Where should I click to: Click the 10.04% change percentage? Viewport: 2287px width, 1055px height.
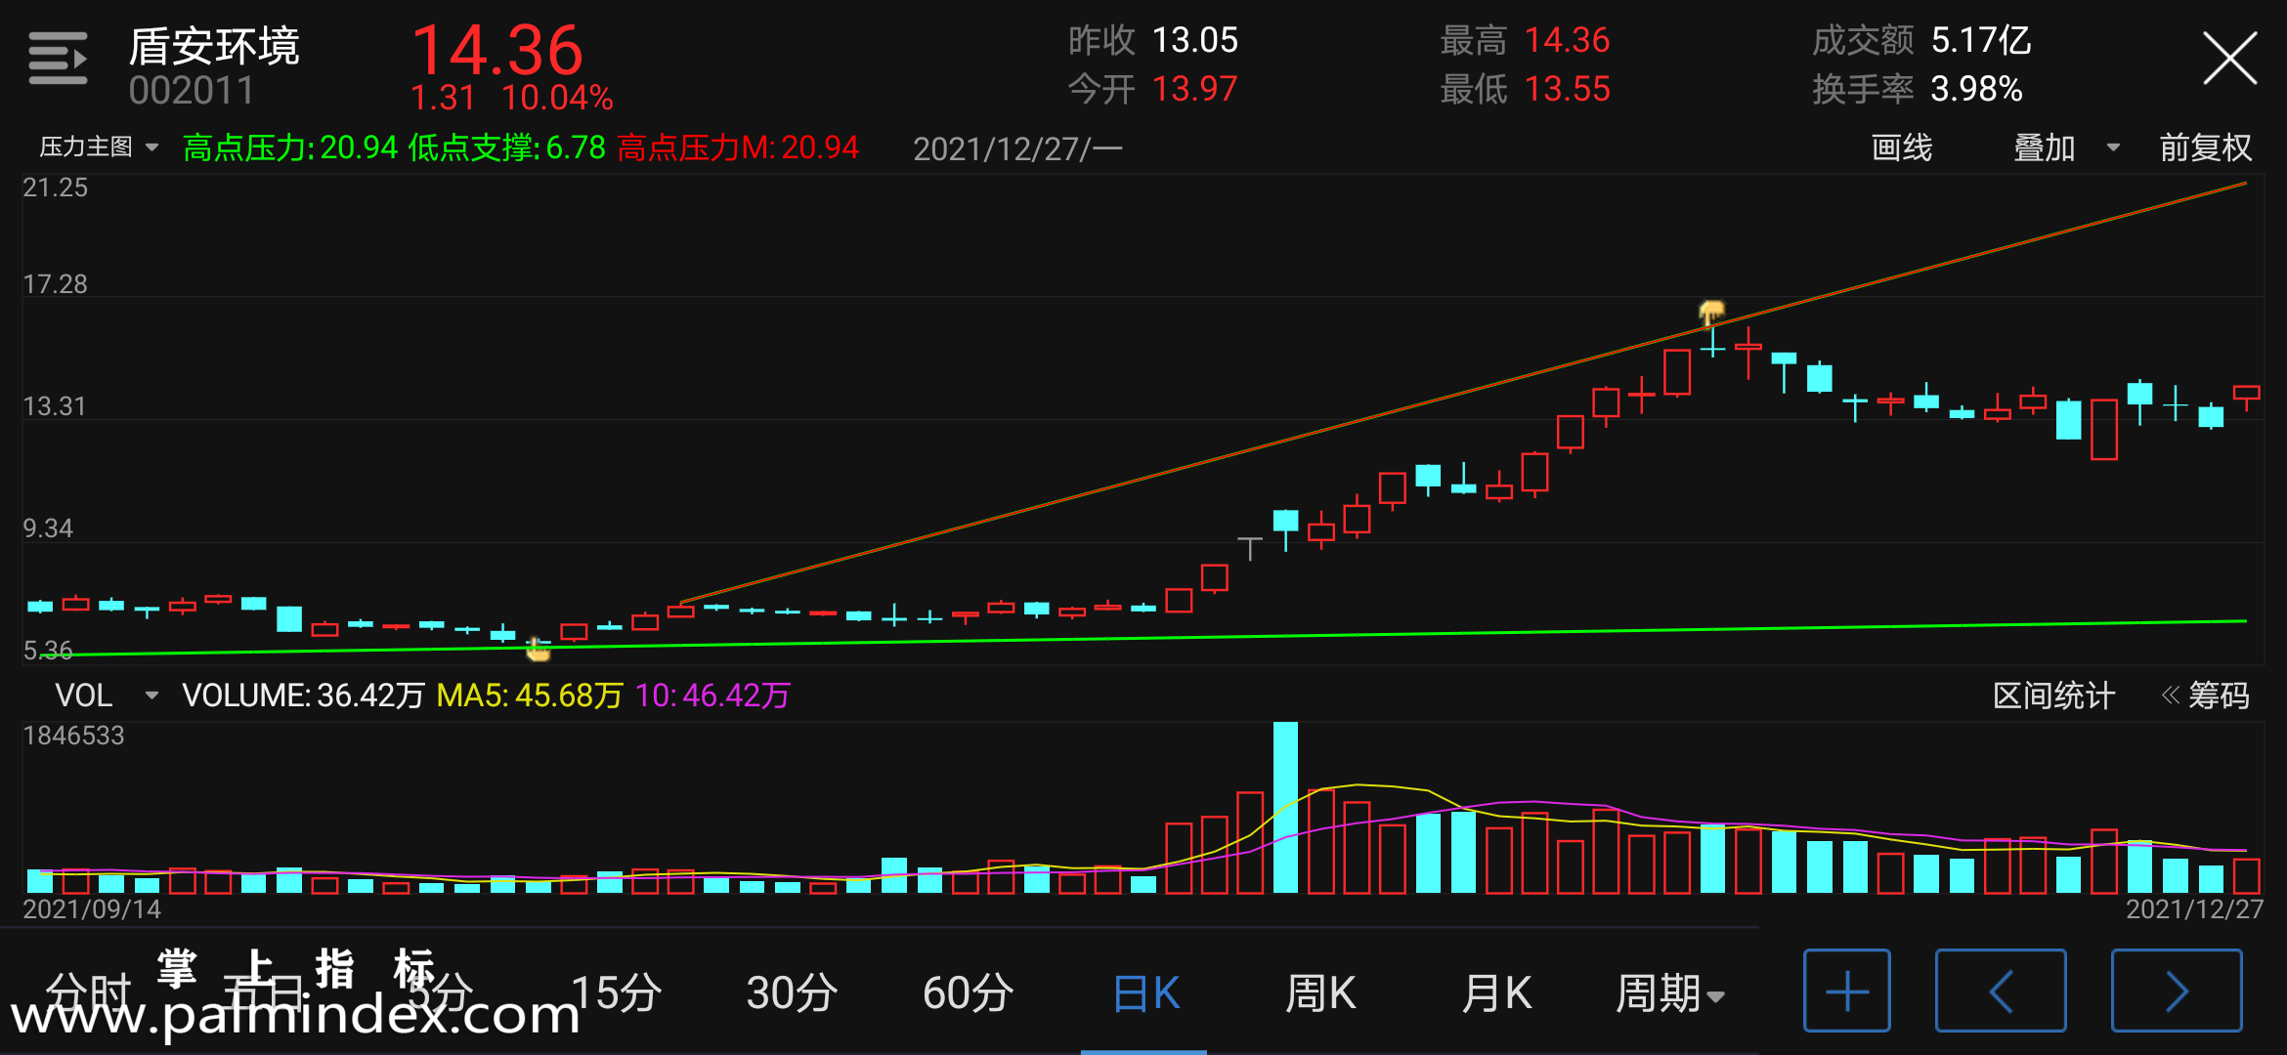coord(557,98)
